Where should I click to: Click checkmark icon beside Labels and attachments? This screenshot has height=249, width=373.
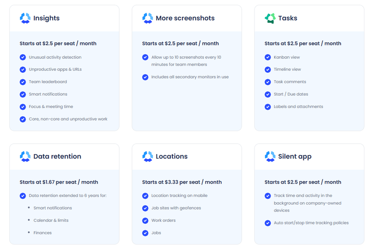tap(268, 107)
